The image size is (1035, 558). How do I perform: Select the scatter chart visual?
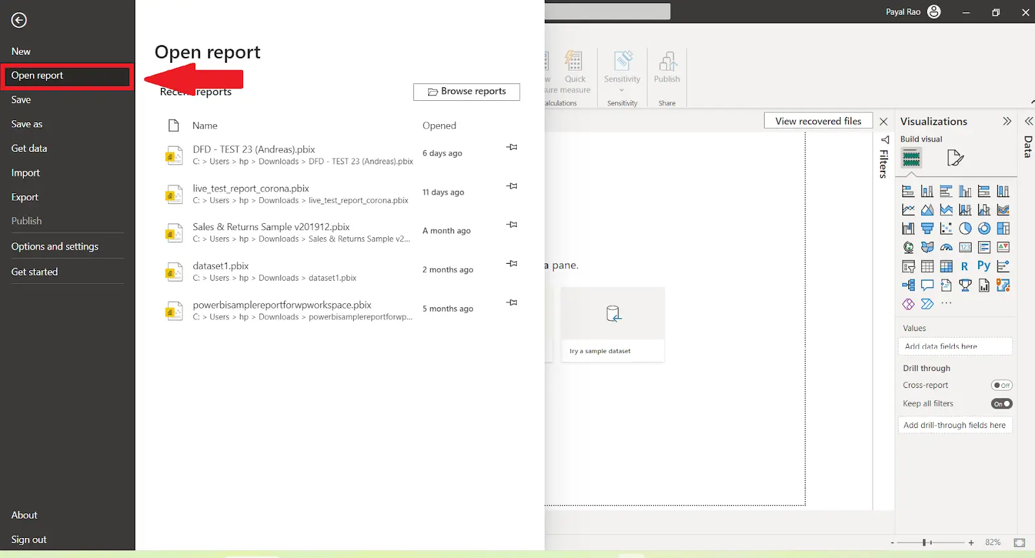(x=946, y=229)
